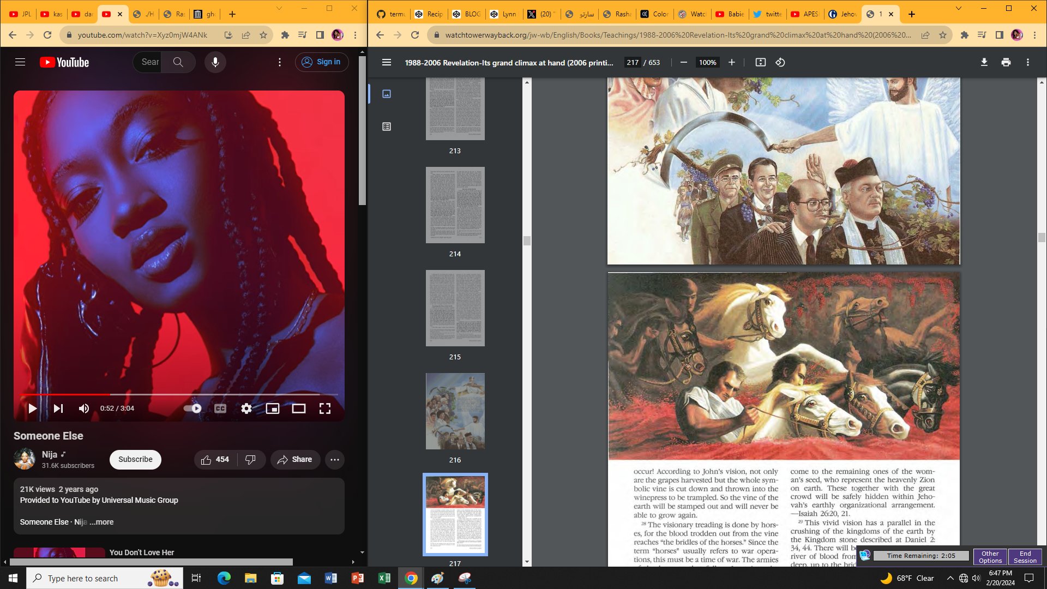Select page 216 thumbnail
The width and height of the screenshot is (1047, 589).
click(x=455, y=411)
